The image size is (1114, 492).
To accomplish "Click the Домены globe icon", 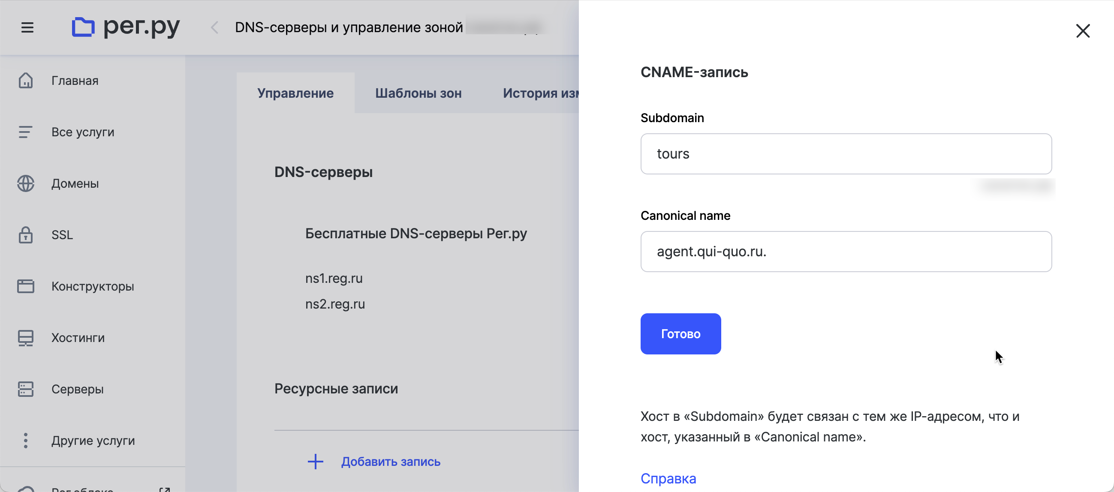I will (26, 183).
